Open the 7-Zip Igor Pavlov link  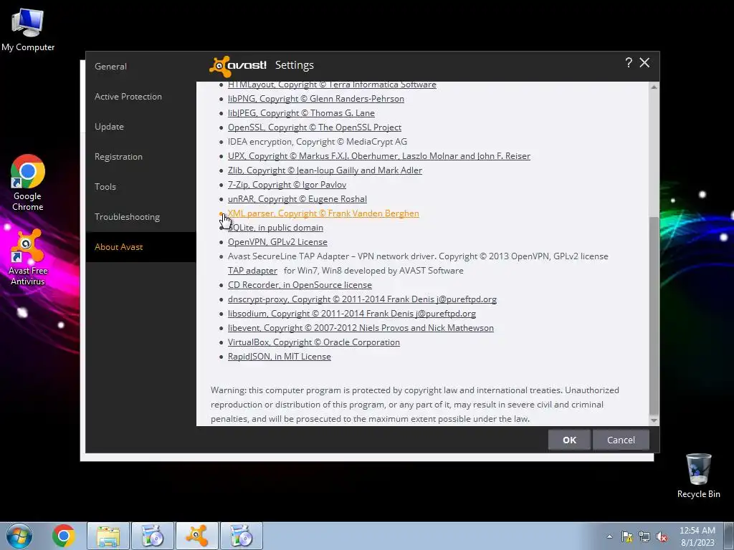click(x=287, y=185)
